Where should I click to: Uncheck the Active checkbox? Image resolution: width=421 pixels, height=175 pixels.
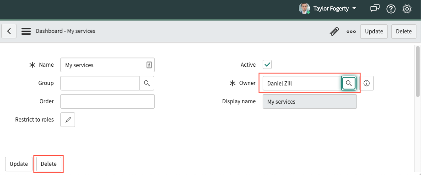click(x=267, y=64)
